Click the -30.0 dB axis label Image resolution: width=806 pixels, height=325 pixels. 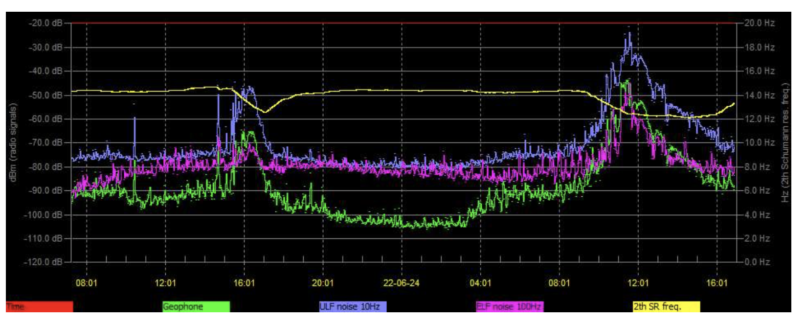click(x=46, y=47)
